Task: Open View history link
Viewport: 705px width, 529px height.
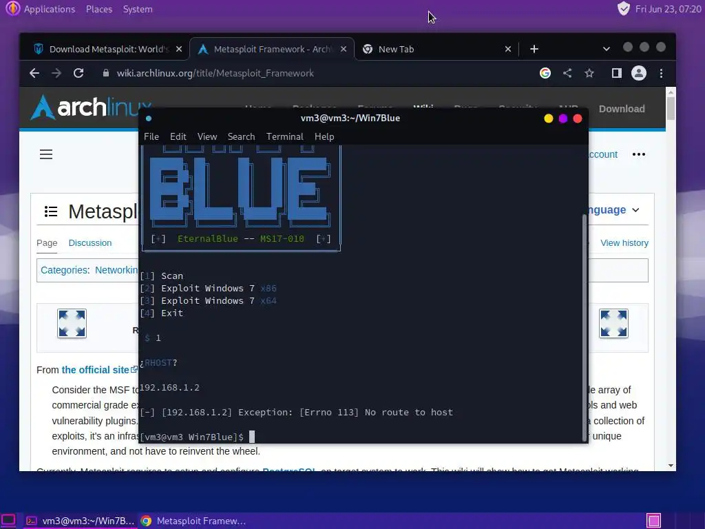Action: pyautogui.click(x=624, y=243)
